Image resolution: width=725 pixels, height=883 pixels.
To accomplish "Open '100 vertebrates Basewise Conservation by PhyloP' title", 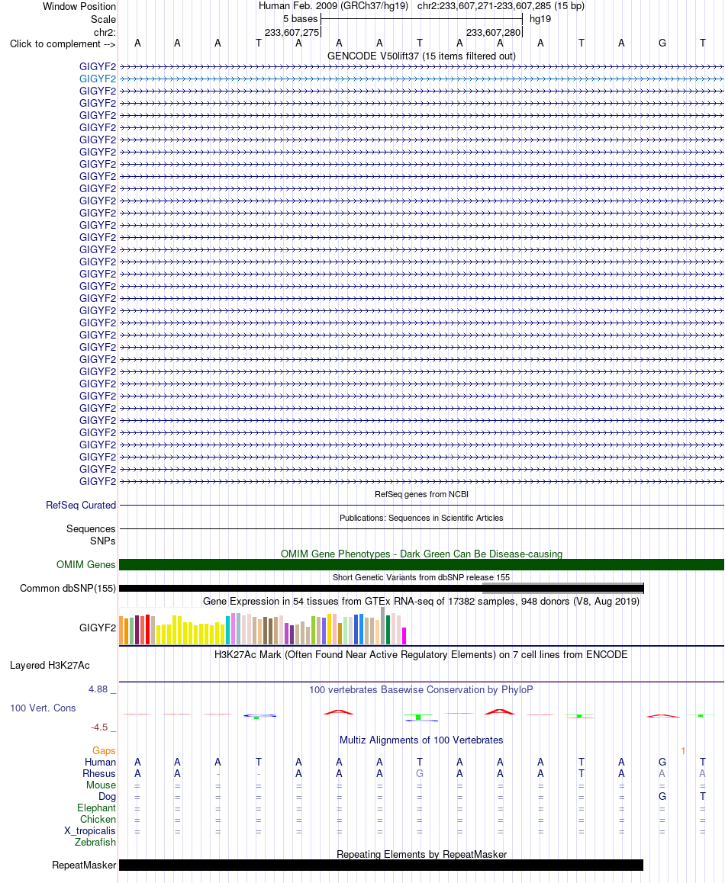I will pos(421,690).
